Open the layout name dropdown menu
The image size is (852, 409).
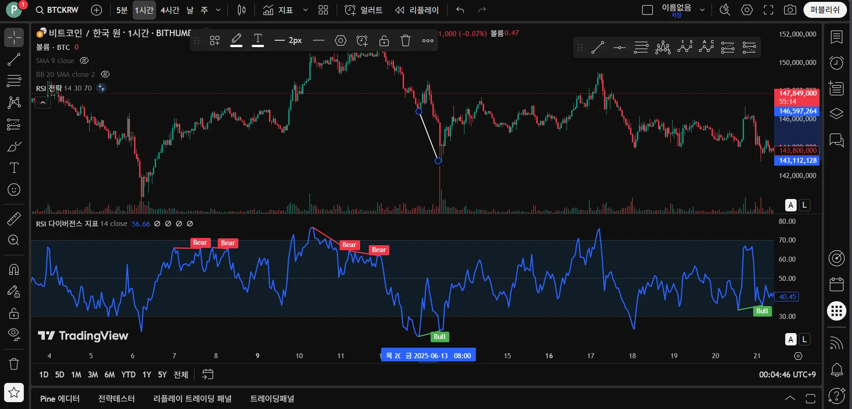click(702, 10)
